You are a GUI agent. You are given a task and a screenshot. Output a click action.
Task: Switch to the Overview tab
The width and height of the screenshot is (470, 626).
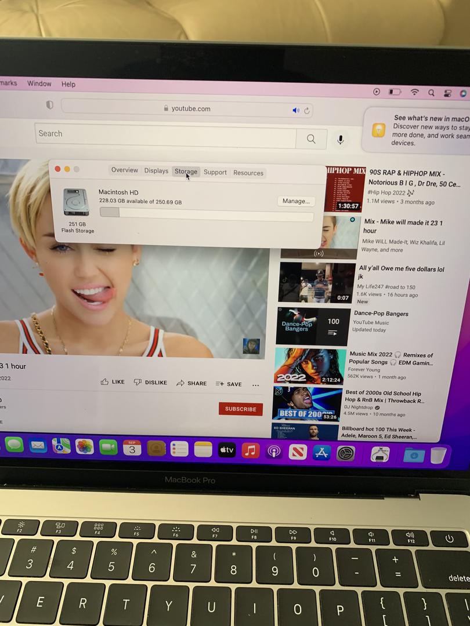(125, 170)
